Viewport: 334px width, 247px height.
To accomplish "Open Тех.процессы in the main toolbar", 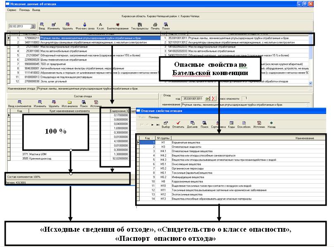I will pyautogui.click(x=139, y=26).
